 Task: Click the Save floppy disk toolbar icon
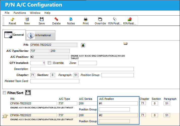42,19
